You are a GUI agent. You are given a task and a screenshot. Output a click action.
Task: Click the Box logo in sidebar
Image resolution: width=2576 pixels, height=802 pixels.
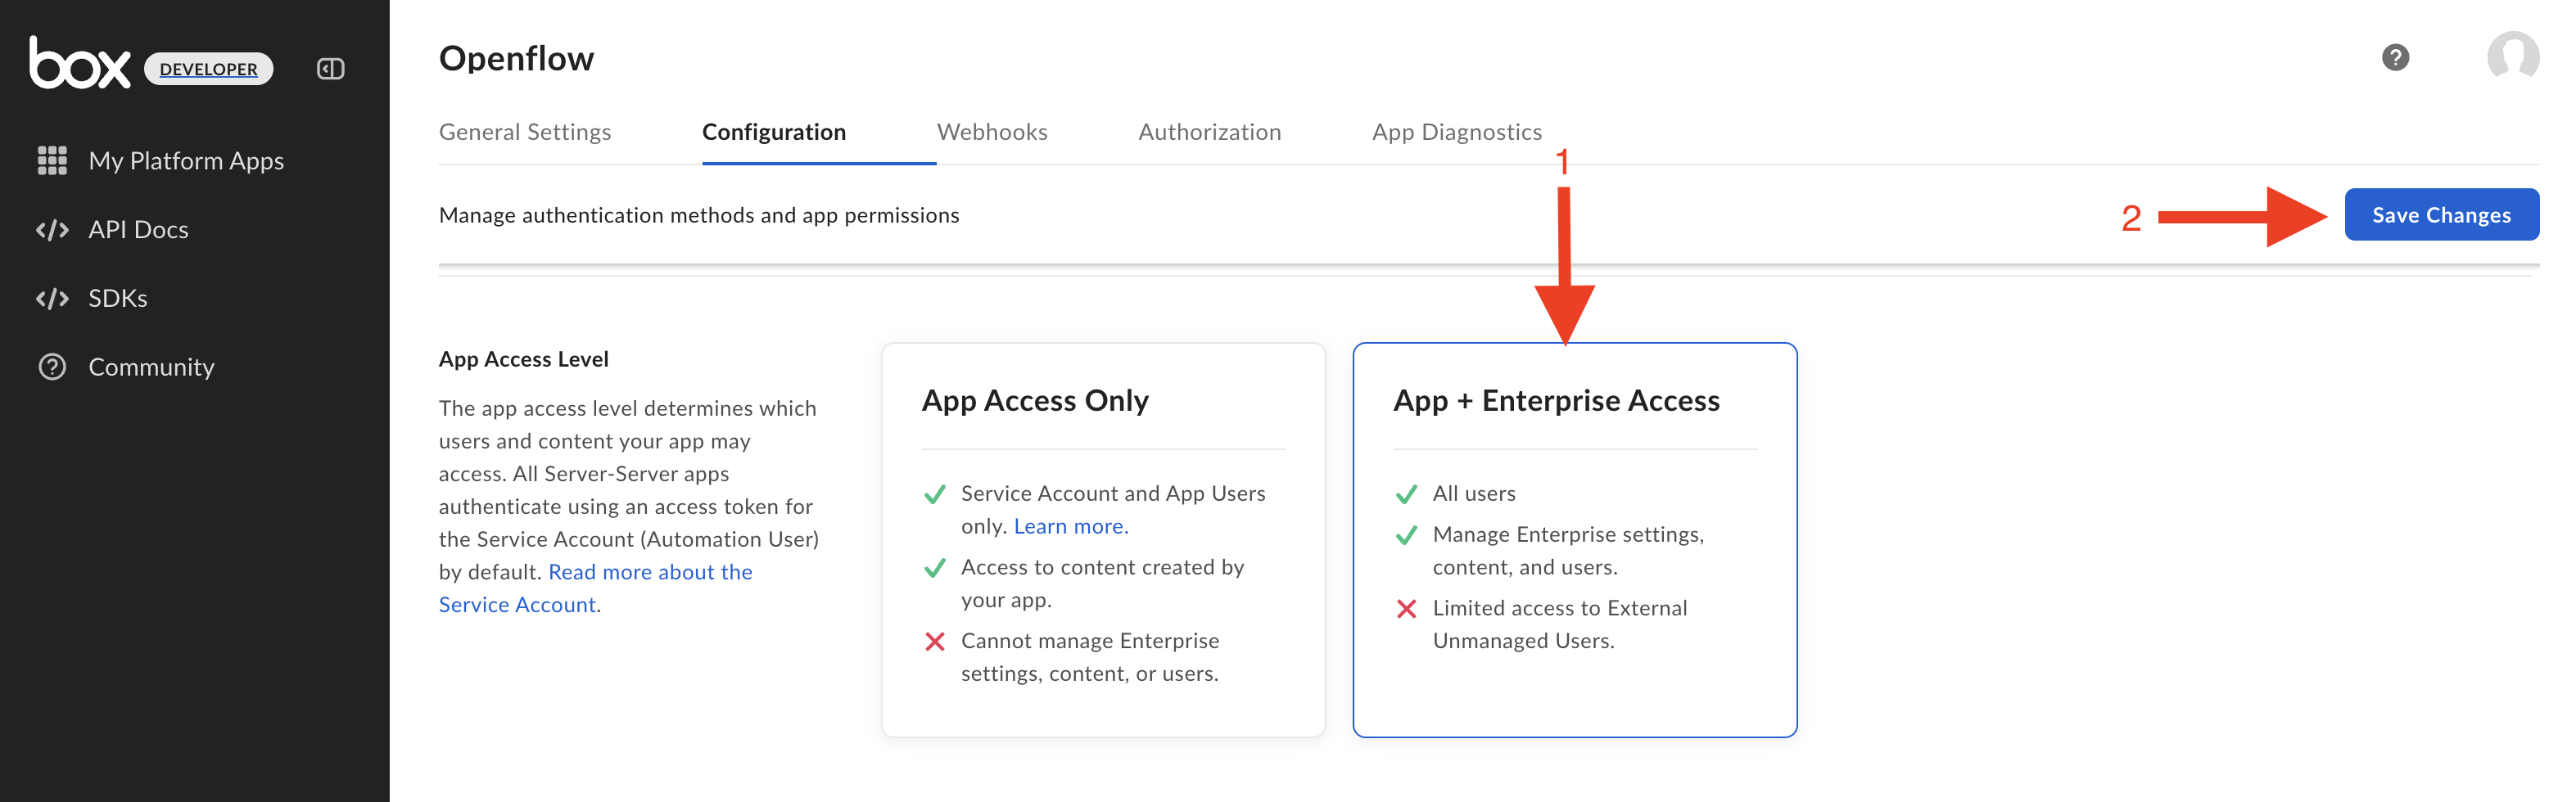(80, 64)
